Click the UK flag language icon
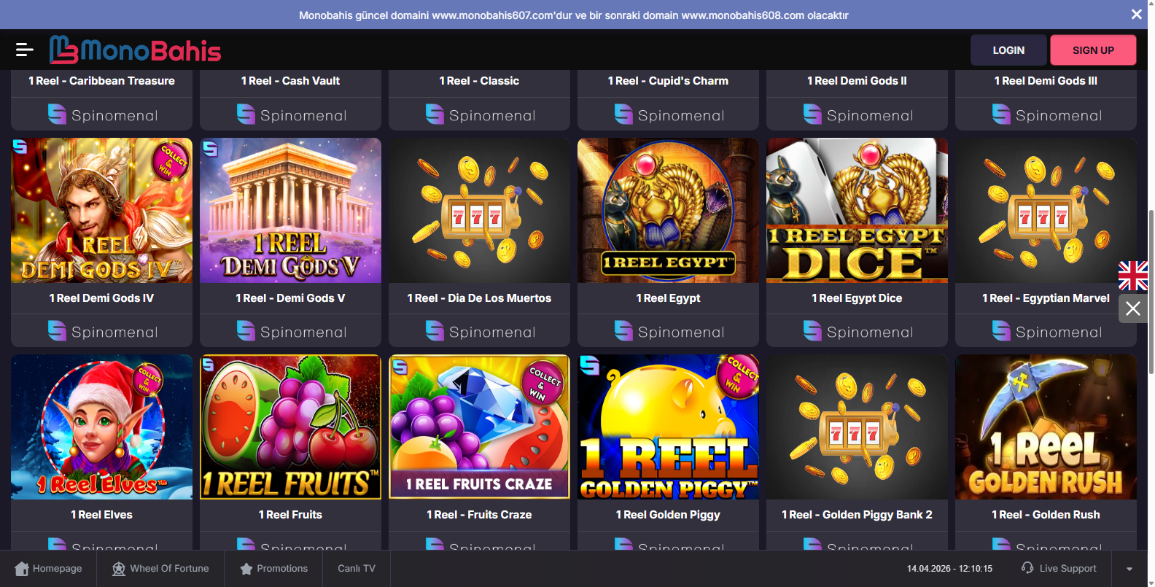This screenshot has height=587, width=1155. (x=1133, y=276)
